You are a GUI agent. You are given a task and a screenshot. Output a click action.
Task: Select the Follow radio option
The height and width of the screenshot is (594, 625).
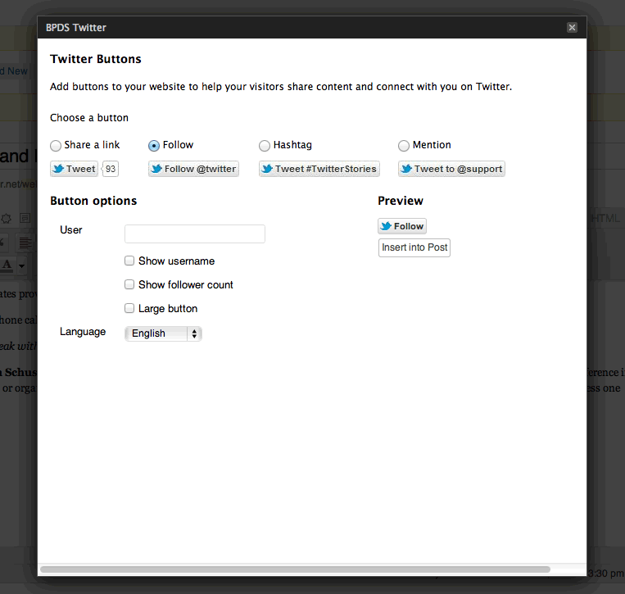click(154, 146)
